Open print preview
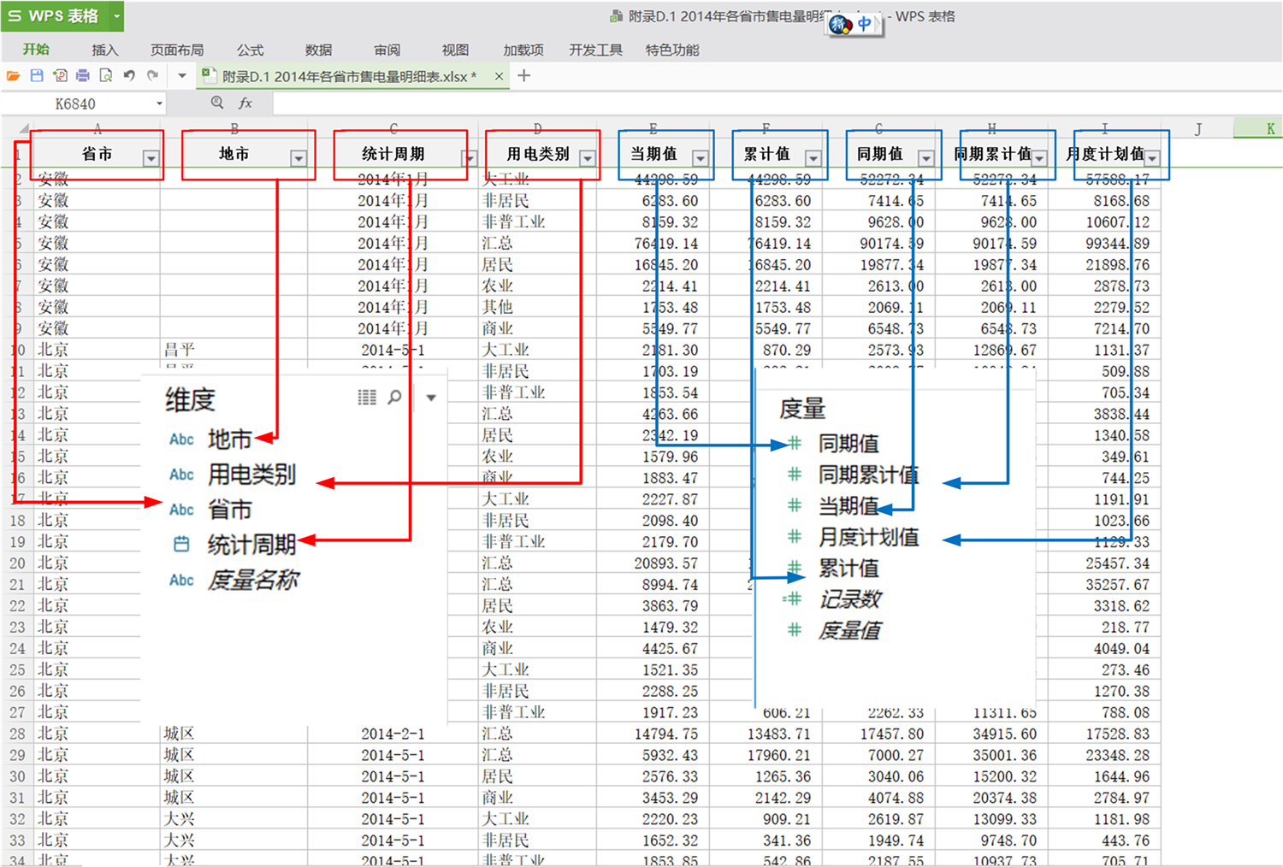1283x867 pixels. coord(104,75)
